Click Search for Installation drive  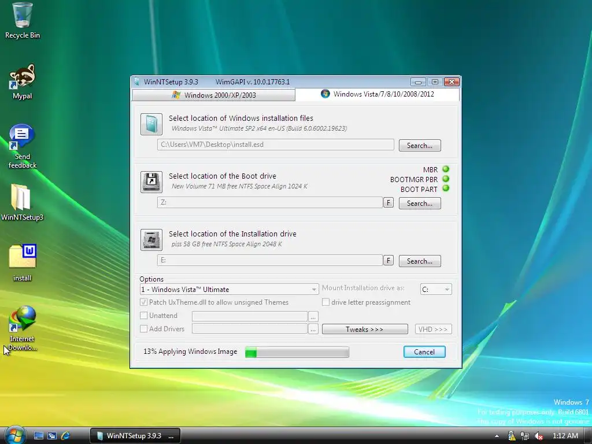420,261
